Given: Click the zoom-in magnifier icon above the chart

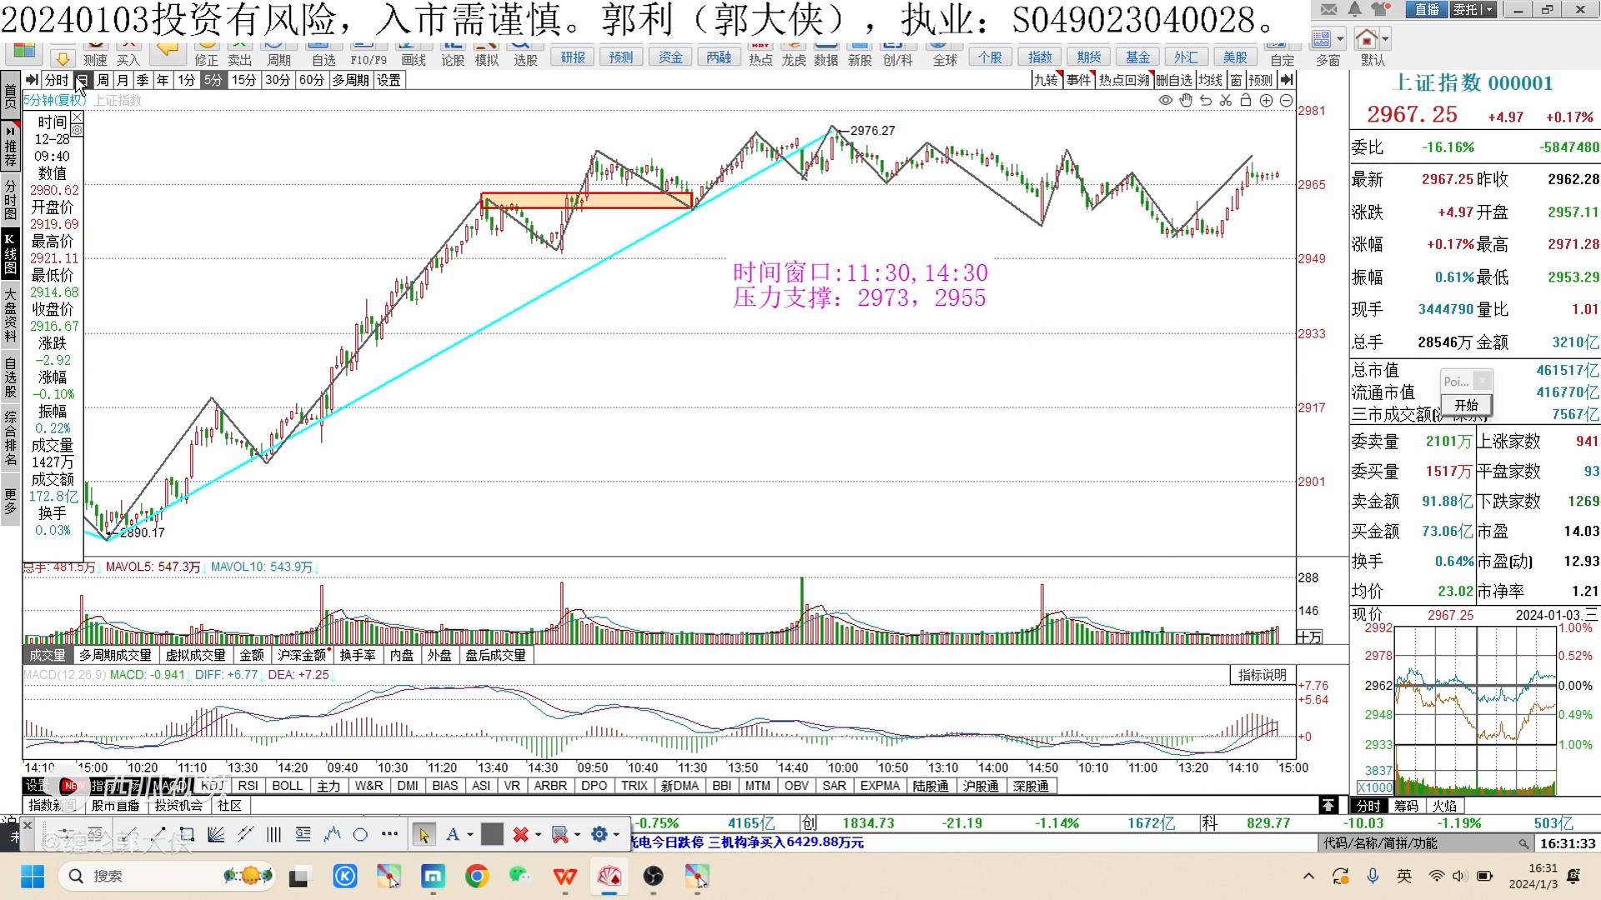Looking at the screenshot, I should click(x=1267, y=100).
